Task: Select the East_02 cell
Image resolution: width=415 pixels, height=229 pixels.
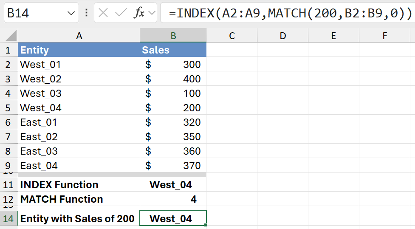Action: (x=79, y=137)
